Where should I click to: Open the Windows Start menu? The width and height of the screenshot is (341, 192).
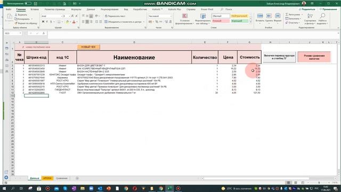(4, 188)
